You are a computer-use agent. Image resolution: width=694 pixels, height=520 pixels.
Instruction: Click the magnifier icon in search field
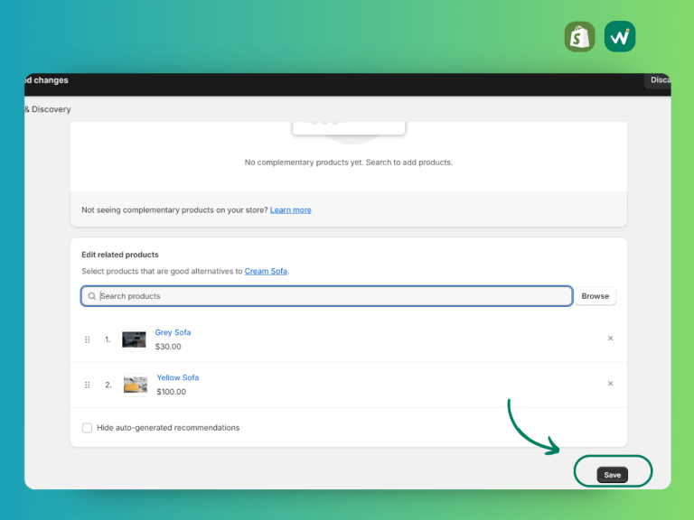[x=91, y=296]
